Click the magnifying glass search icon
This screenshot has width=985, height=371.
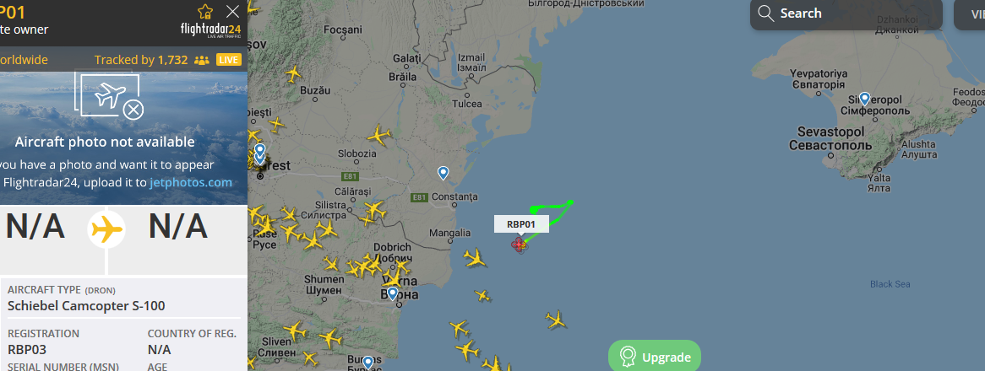(x=765, y=13)
